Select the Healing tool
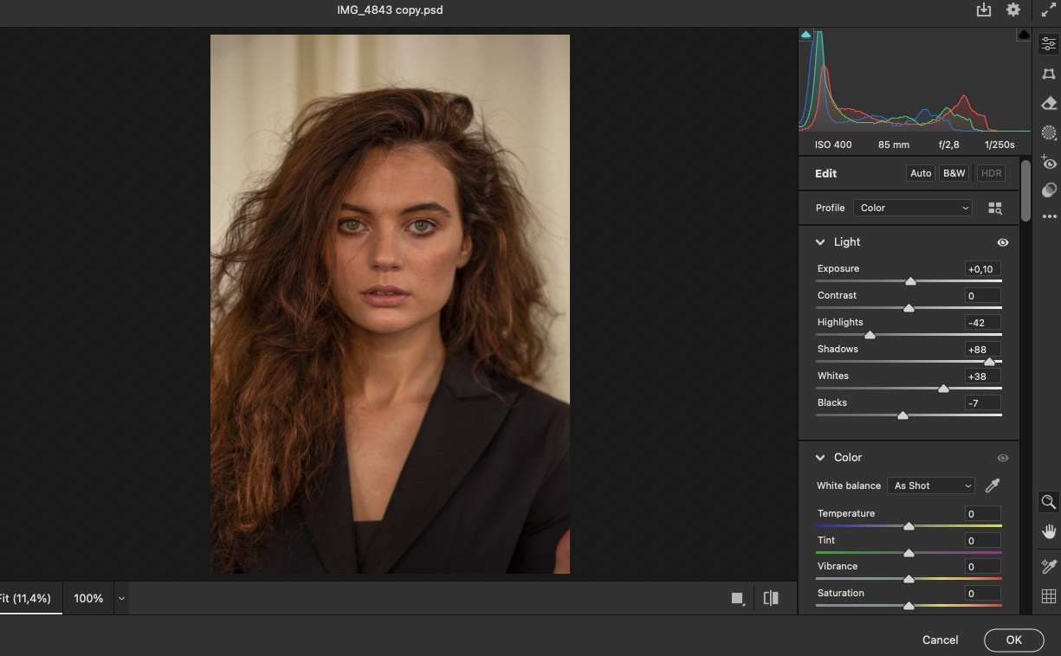 [x=1048, y=102]
